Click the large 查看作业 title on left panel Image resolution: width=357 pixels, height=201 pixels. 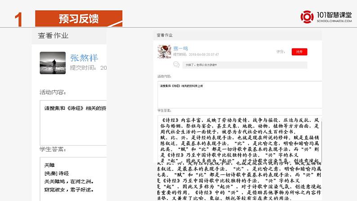coord(53,36)
